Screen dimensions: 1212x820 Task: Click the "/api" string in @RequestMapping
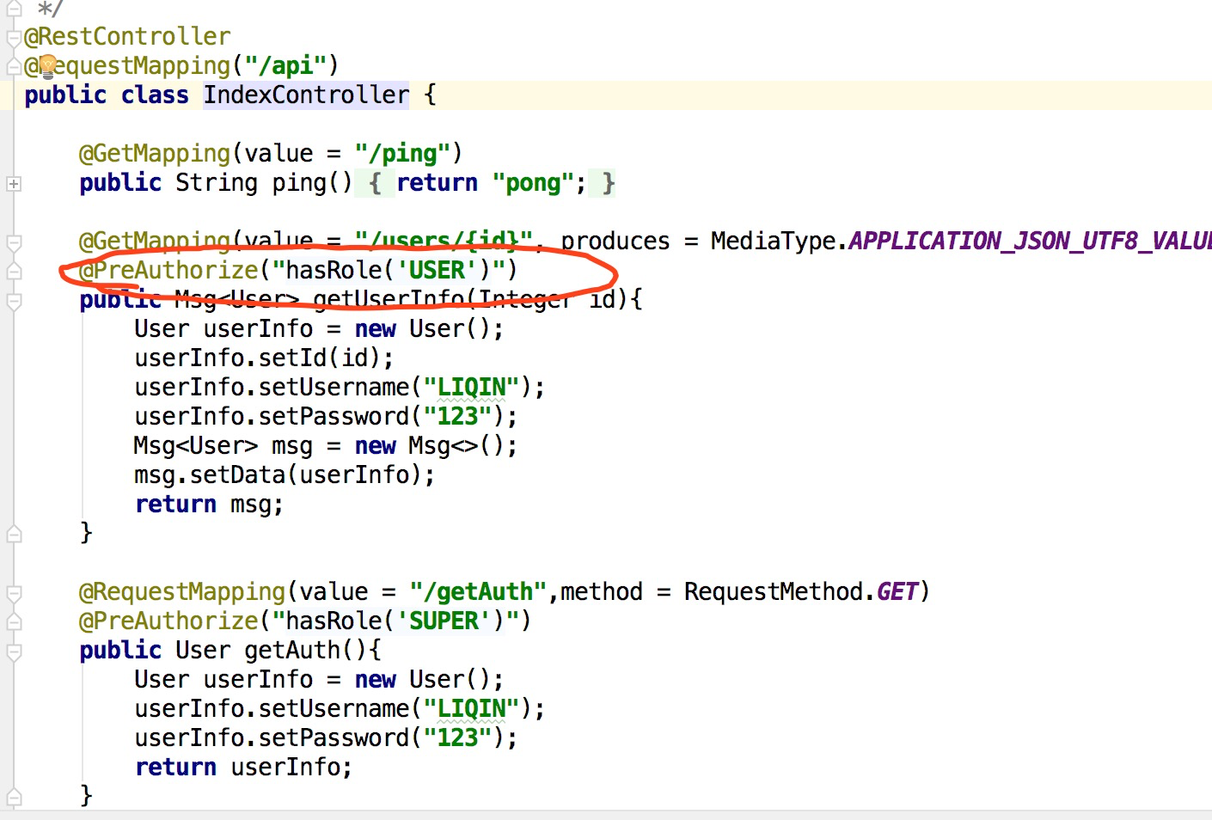[285, 65]
